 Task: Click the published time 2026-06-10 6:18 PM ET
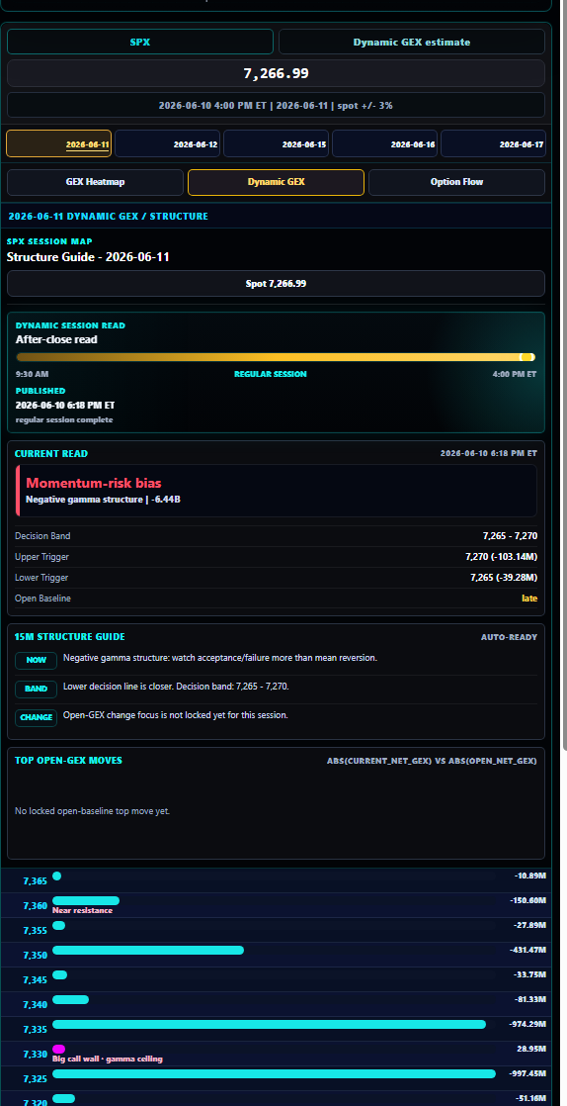(65, 405)
